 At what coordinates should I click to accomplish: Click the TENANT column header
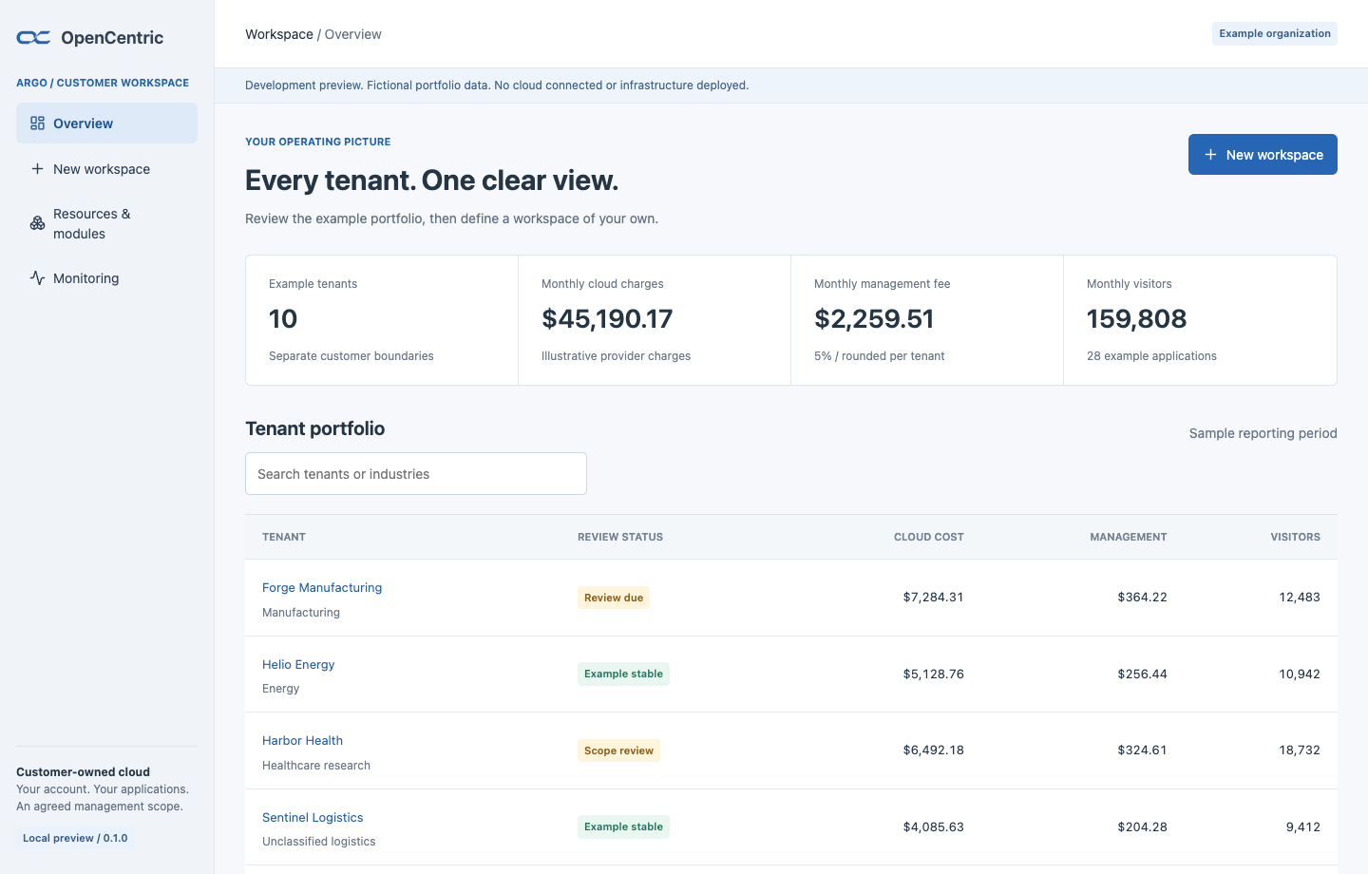[x=284, y=537]
